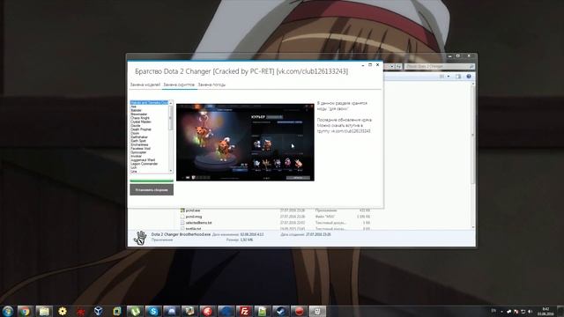Pick 'Brewmaster' in the hero list

[139, 114]
